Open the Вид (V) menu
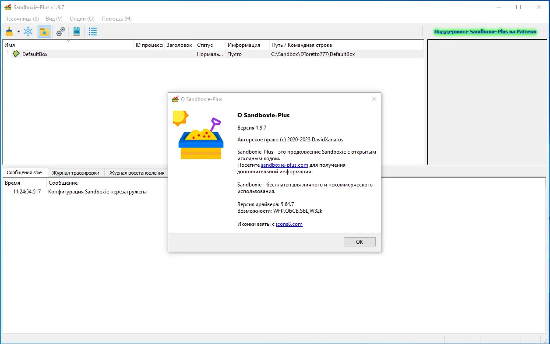Screen dimensions: 550x344 [54, 19]
